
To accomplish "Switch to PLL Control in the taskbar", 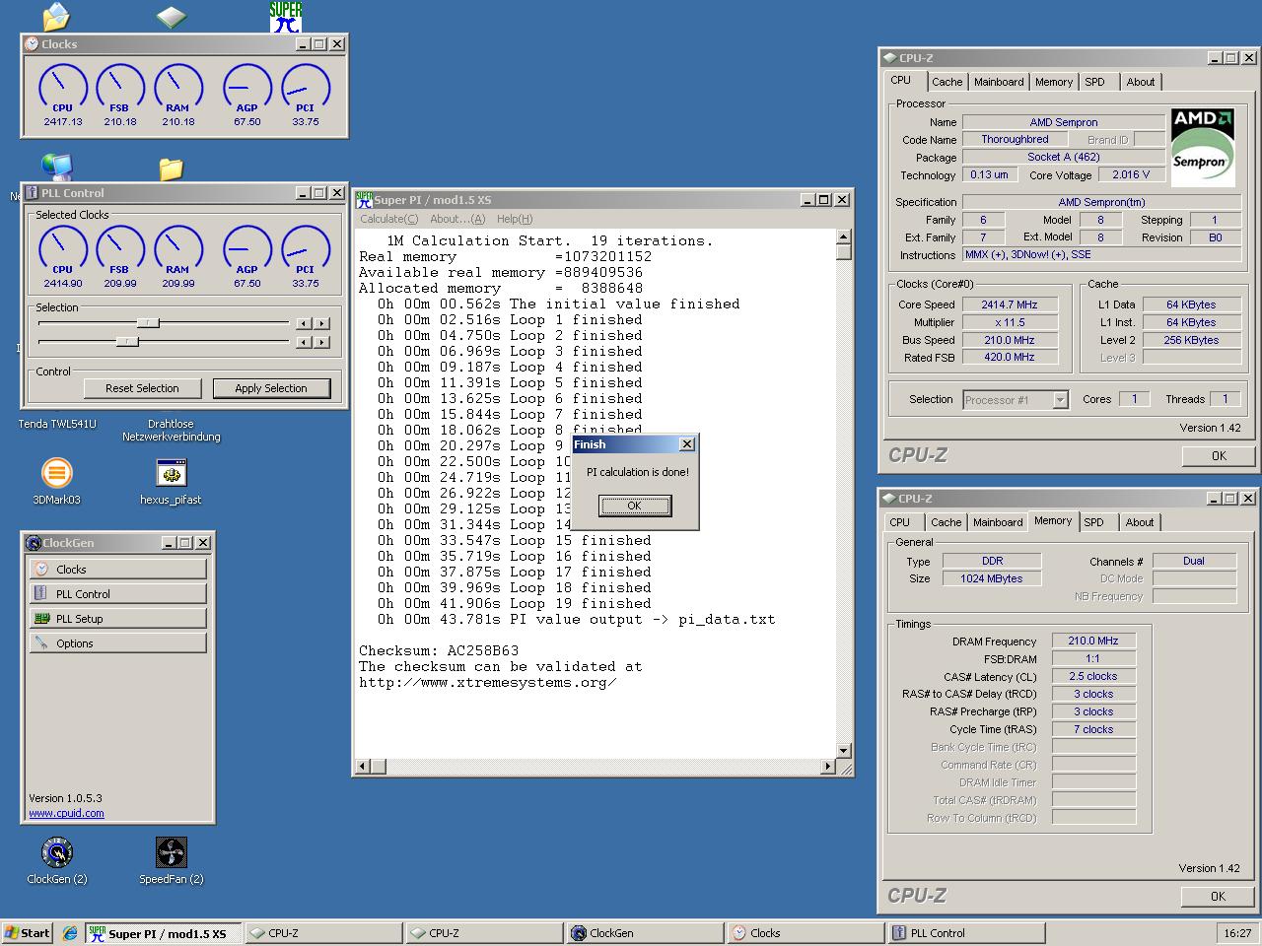I will [966, 933].
